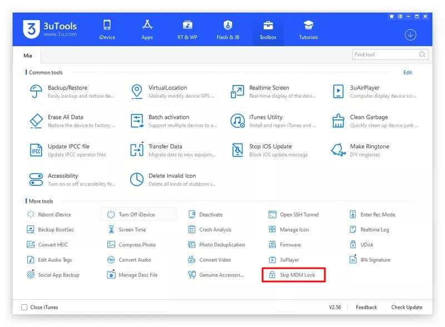The width and height of the screenshot is (445, 327).
Task: Open Clean Garbage broom tool
Action: (x=374, y=121)
